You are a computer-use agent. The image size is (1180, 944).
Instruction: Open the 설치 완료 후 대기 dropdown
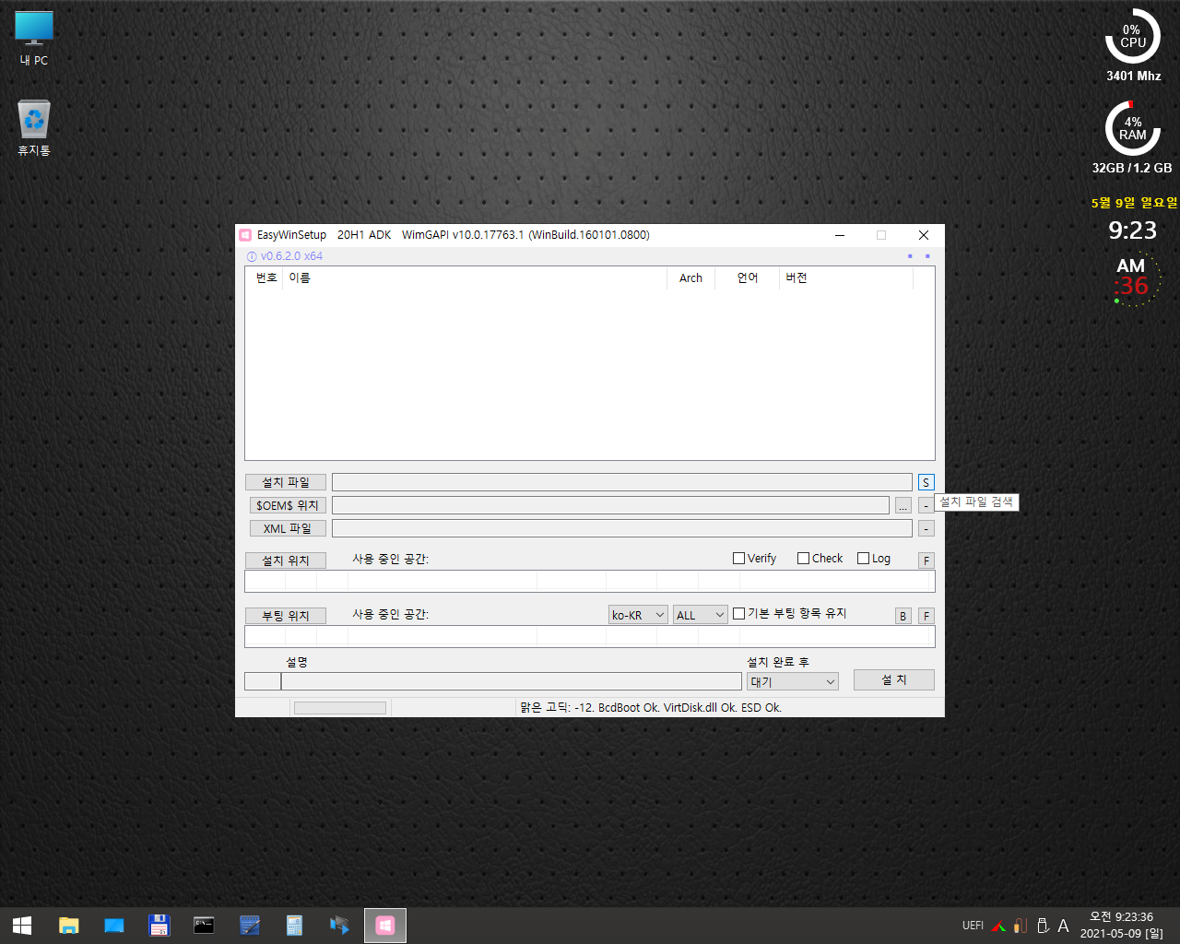pyautogui.click(x=793, y=681)
